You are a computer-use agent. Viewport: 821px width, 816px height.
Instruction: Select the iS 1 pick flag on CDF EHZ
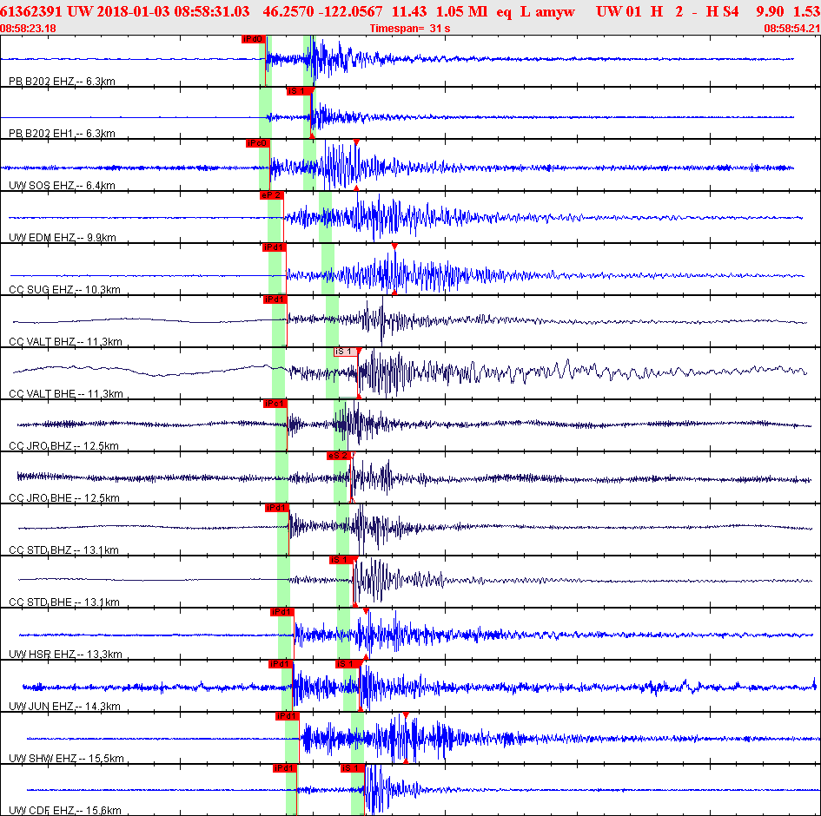point(353,768)
